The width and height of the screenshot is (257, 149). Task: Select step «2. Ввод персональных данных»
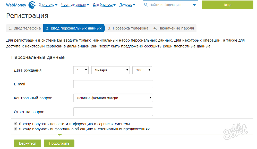point(74,28)
